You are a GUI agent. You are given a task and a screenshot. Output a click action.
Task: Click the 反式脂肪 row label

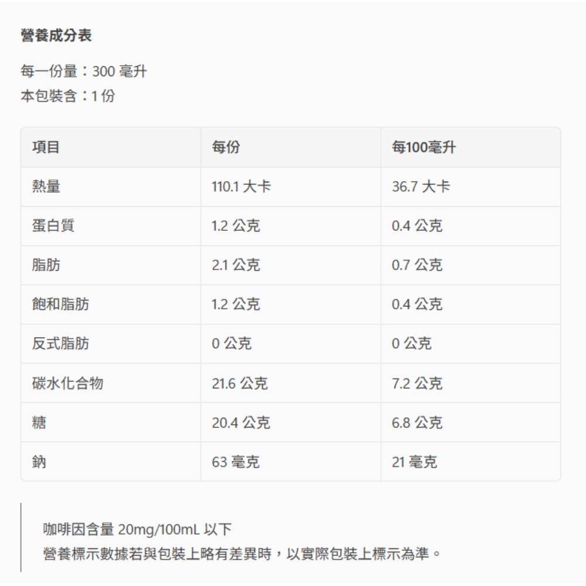pyautogui.click(x=61, y=344)
